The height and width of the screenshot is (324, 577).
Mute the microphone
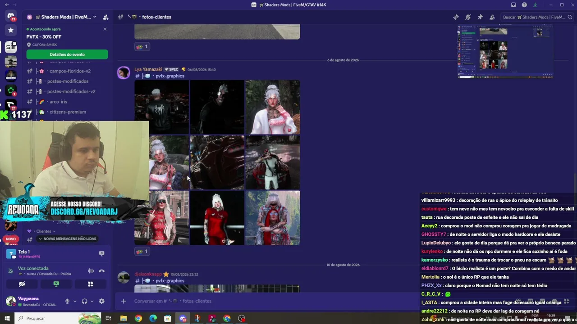coord(67,301)
